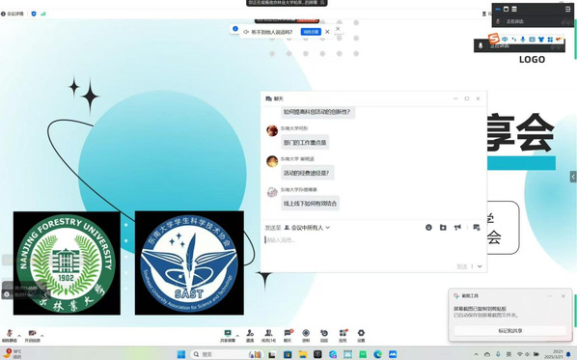
Task: Click the send-file folder icon in chat
Action: tap(443, 228)
